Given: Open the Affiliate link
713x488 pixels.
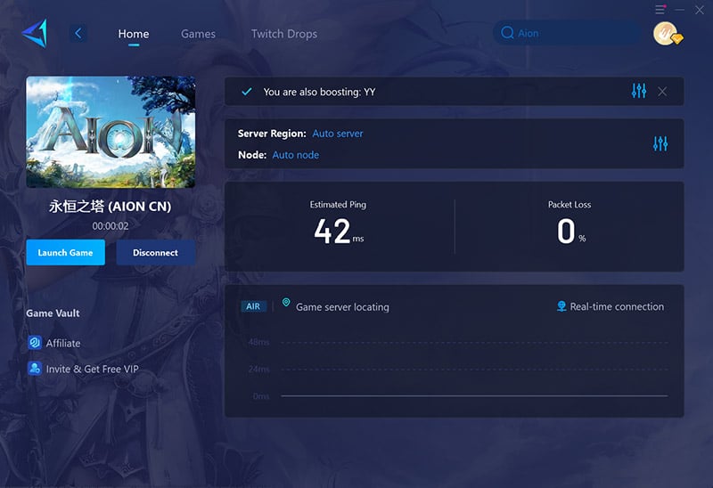Looking at the screenshot, I should [63, 343].
